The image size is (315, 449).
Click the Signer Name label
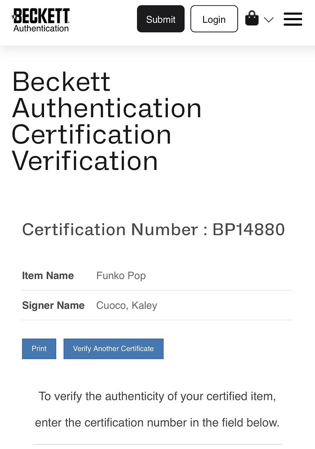(53, 306)
